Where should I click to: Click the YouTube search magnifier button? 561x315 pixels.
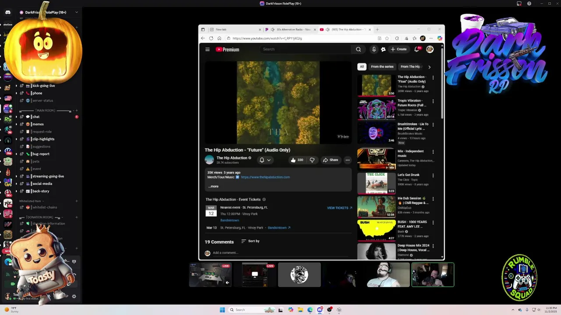(x=359, y=49)
